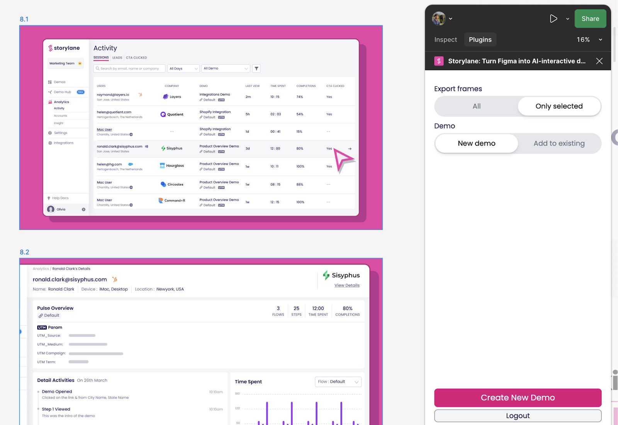Open Analytics in the sidebar
618x425 pixels.
pos(59,102)
